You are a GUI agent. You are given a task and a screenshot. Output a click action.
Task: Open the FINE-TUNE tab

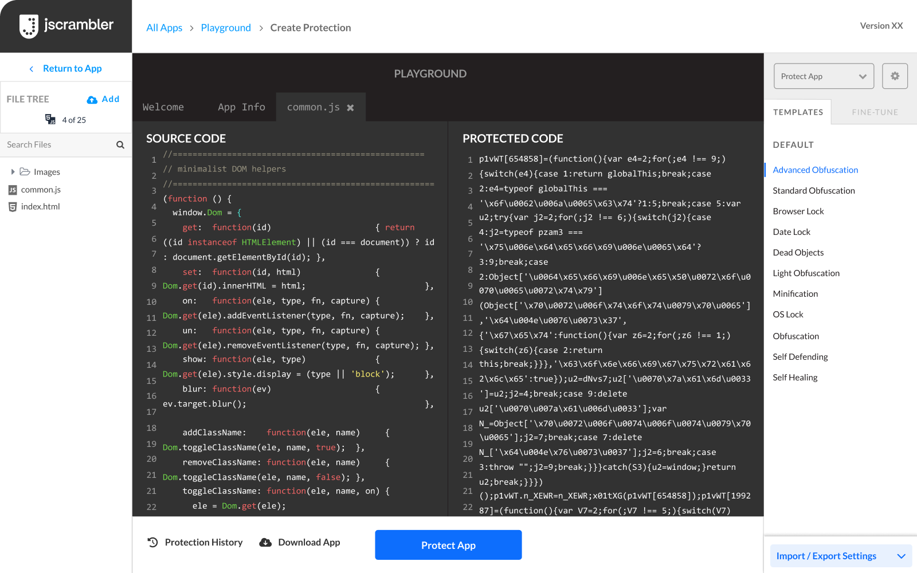coord(875,112)
